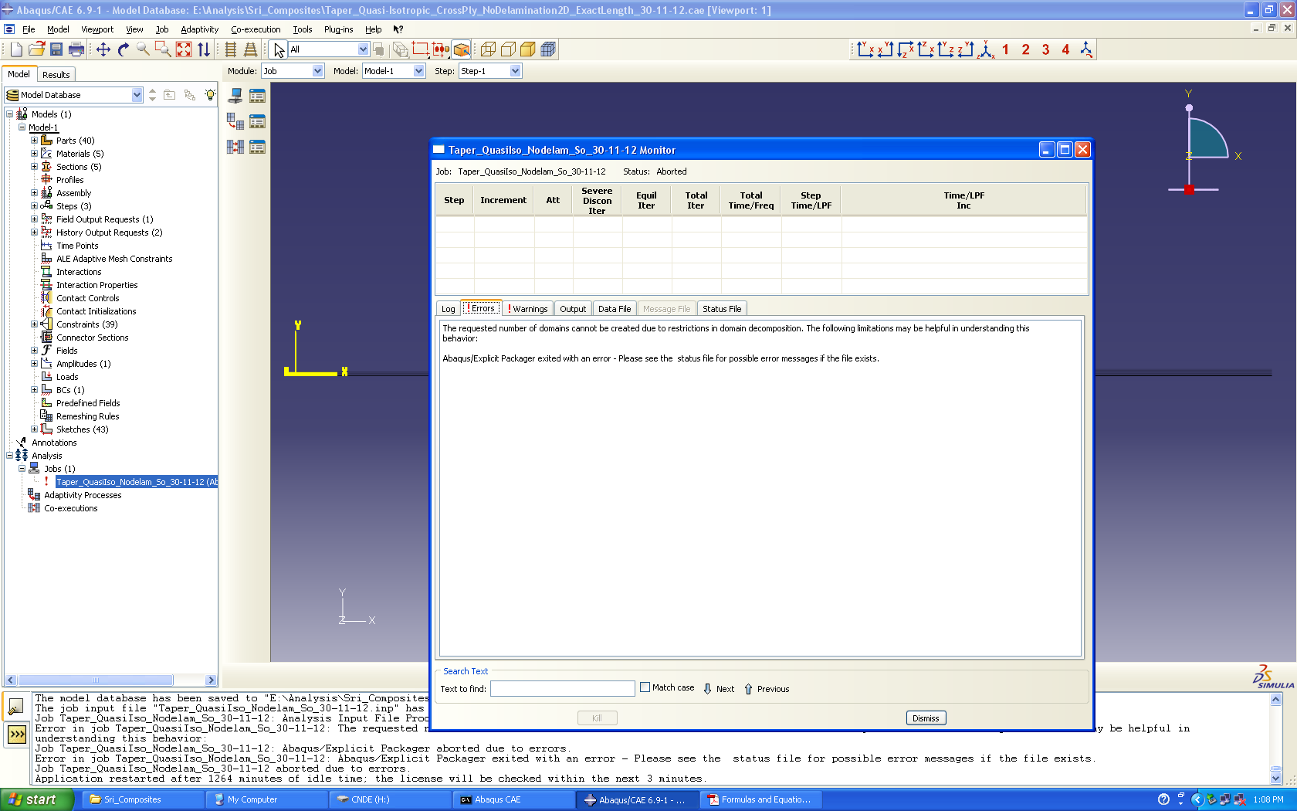Click the Pan View tool icon
The image size is (1297, 811).
pos(103,49)
